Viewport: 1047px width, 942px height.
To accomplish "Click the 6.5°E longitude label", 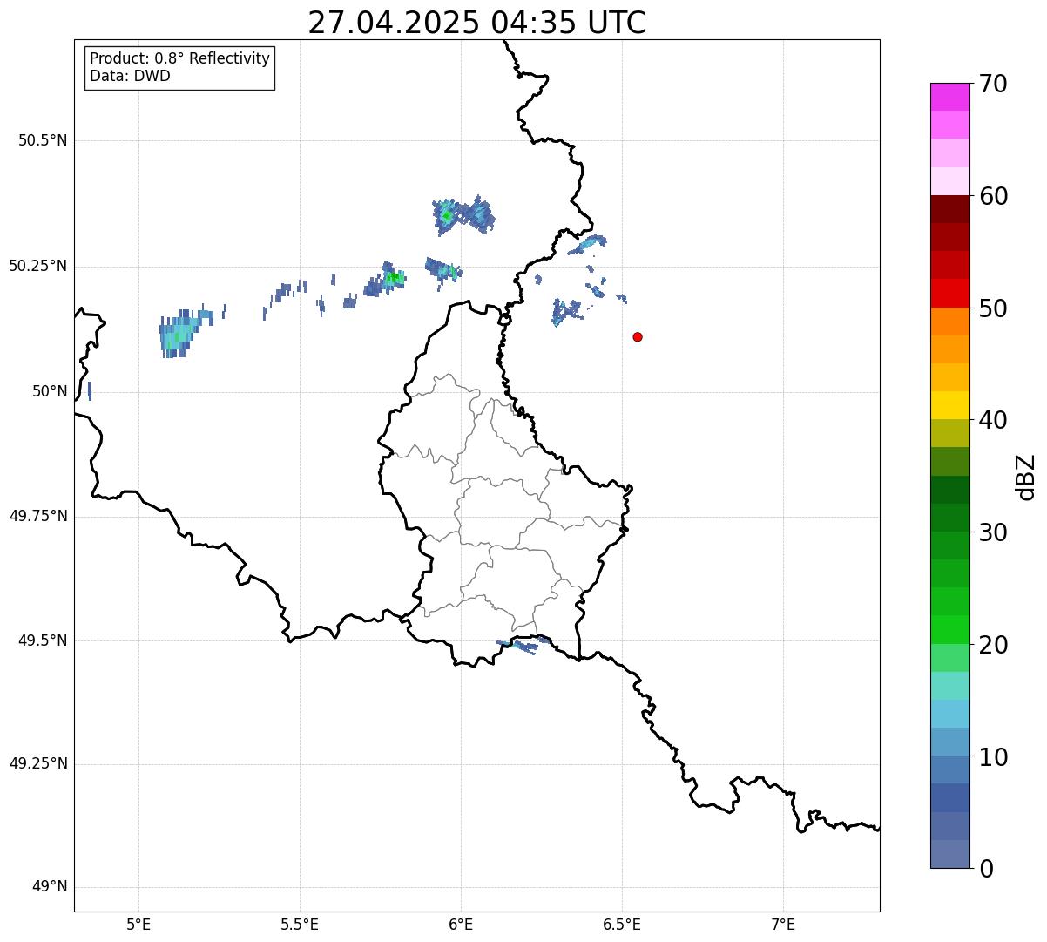I will point(622,924).
